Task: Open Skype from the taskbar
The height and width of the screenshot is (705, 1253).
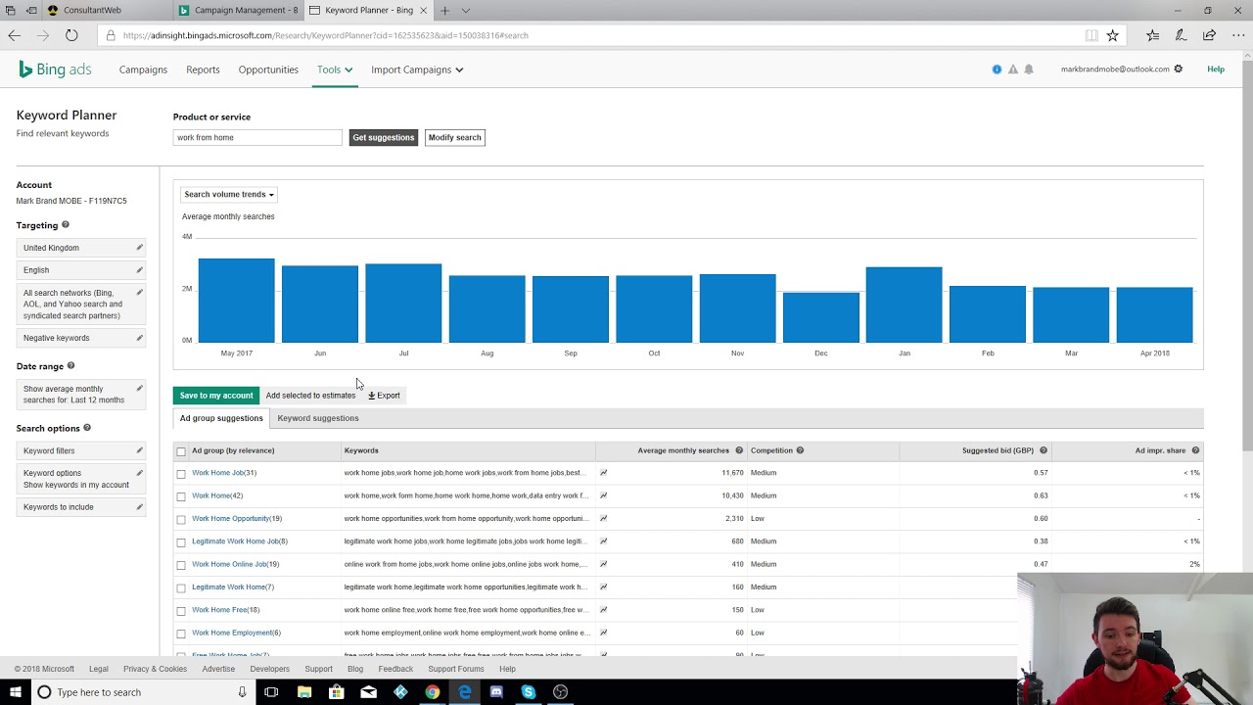Action: pyautogui.click(x=529, y=692)
